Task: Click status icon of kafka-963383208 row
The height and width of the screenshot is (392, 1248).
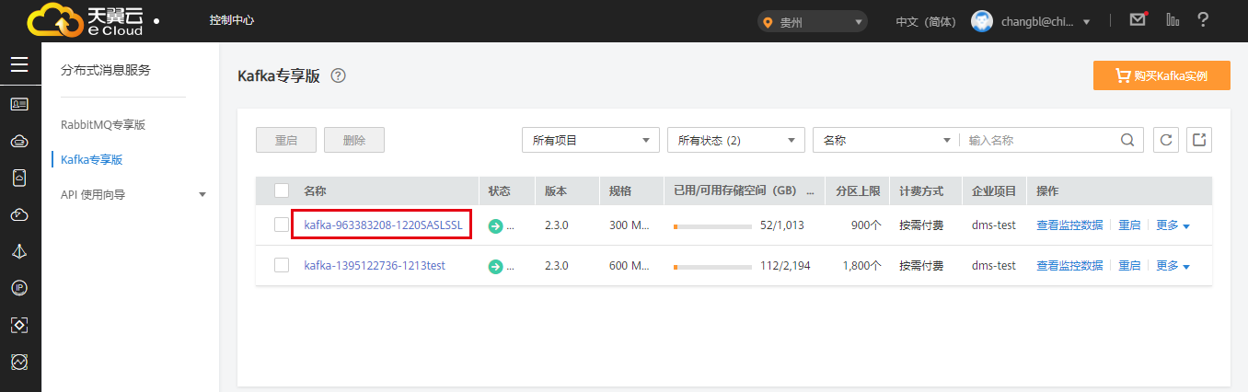Action: [495, 225]
